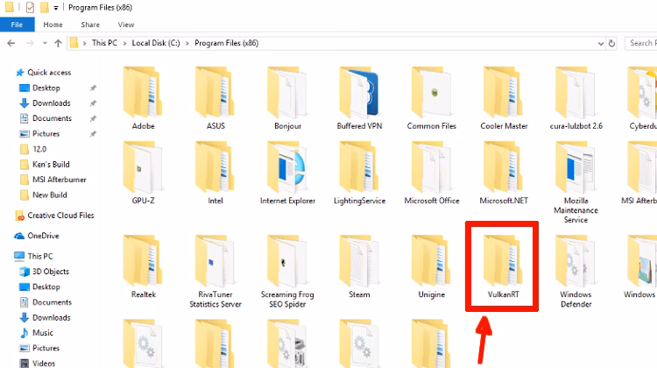
Task: Click the Back navigation arrow
Action: point(11,43)
